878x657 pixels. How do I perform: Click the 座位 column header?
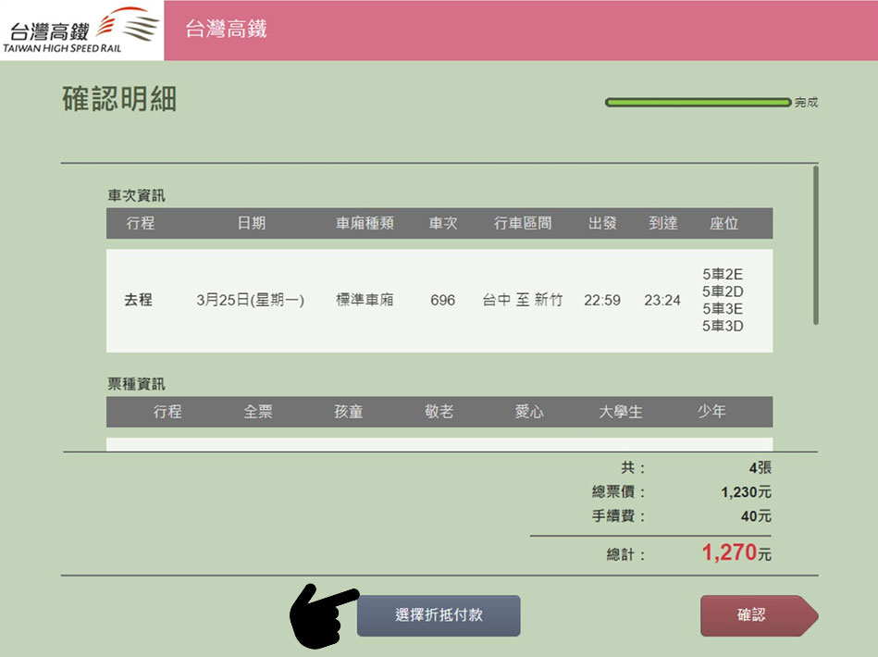pos(723,223)
